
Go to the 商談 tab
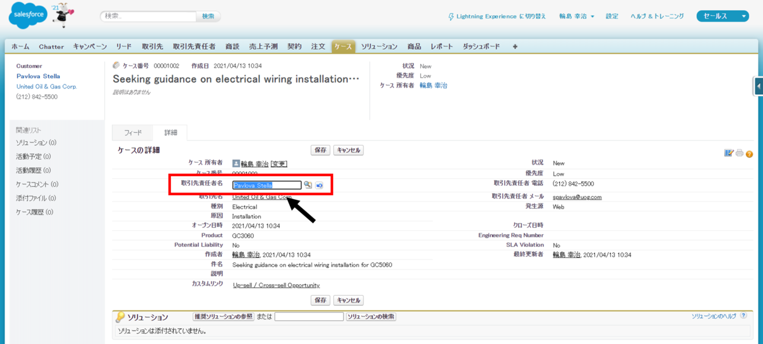pyautogui.click(x=232, y=46)
